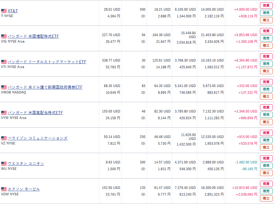
Task: Click the flag icon beside ベライゾン コミュニケーションズ
Action: 4,138
